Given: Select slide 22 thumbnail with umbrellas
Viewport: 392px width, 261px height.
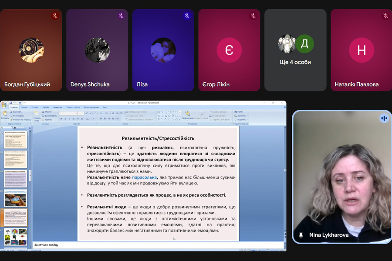Looking at the screenshot, I should tap(15, 237).
